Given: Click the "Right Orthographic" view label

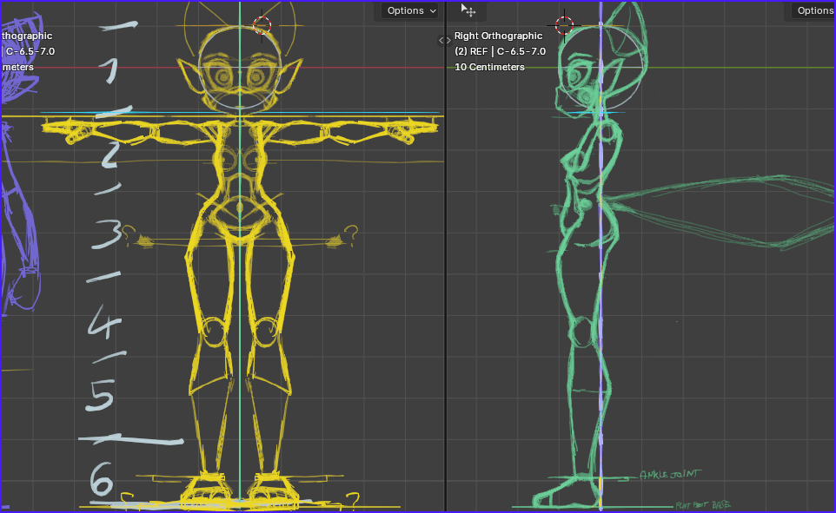Looking at the screenshot, I should 498,36.
